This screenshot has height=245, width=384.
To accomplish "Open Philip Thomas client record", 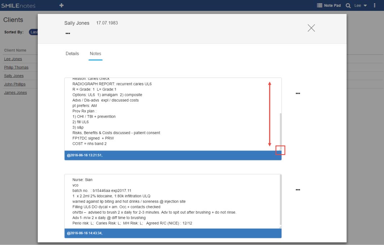I will (16, 67).
